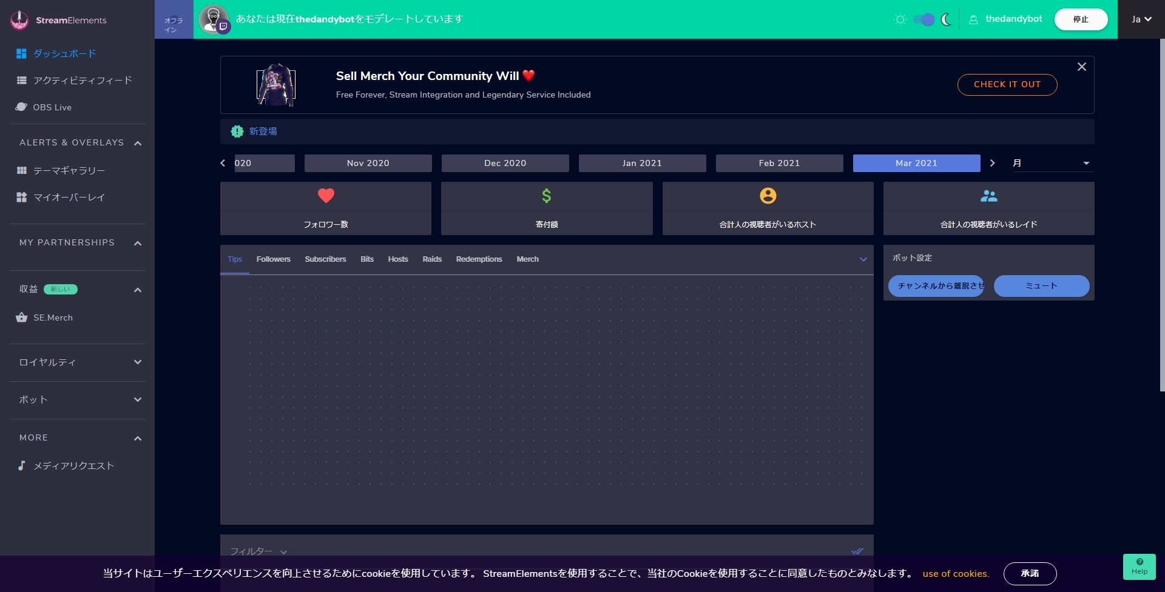This screenshot has height=592, width=1165.
Task: Switch to the Redemptions tab
Action: click(479, 259)
